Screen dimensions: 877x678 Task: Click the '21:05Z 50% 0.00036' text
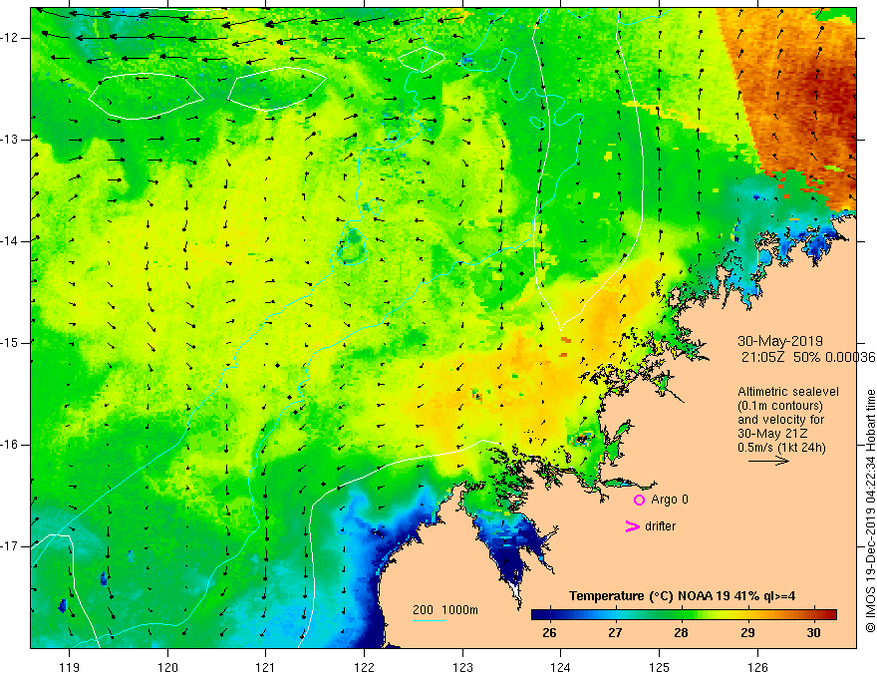(x=808, y=358)
